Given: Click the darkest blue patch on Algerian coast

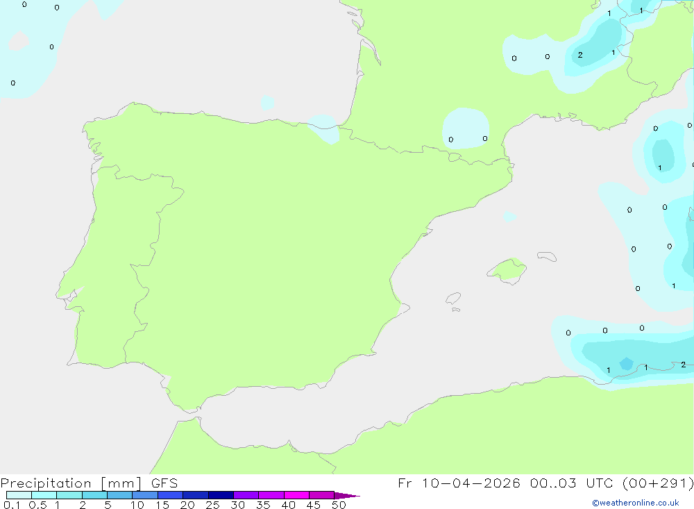Looking at the screenshot, I should (x=626, y=364).
